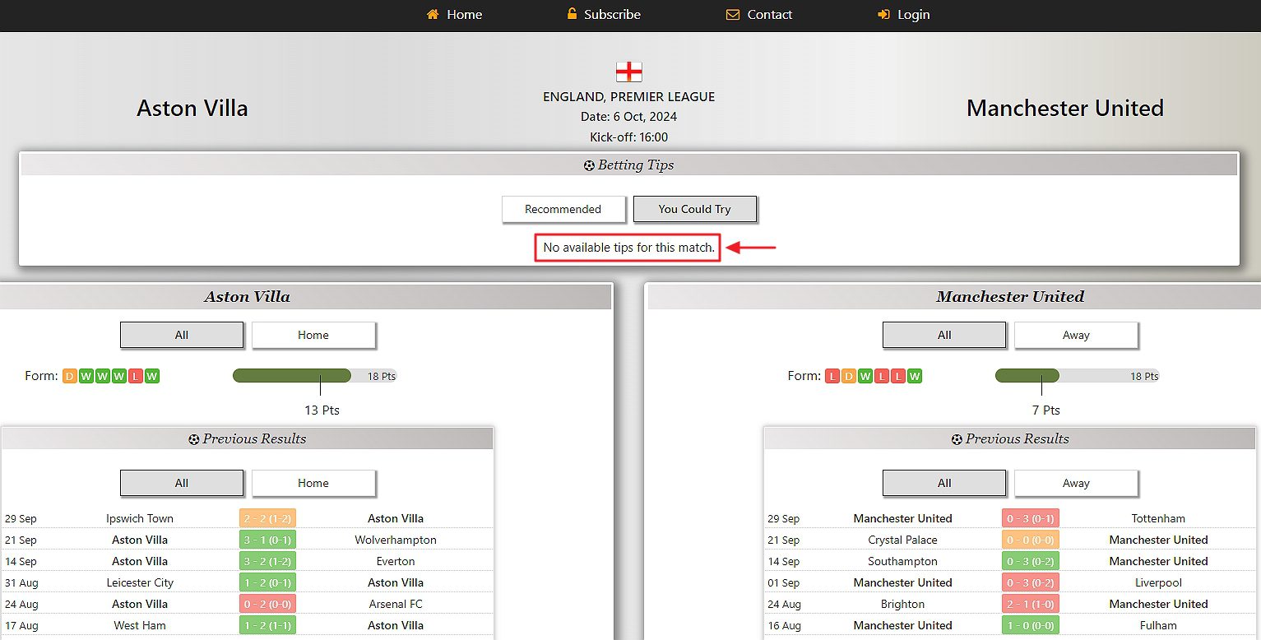Click the 2 - 2 (1-2) score badge
1261x640 pixels.
tap(267, 518)
